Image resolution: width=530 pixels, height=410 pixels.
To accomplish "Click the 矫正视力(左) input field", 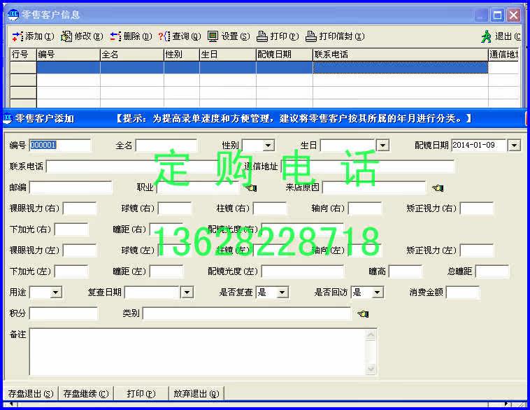I will pos(477,250).
